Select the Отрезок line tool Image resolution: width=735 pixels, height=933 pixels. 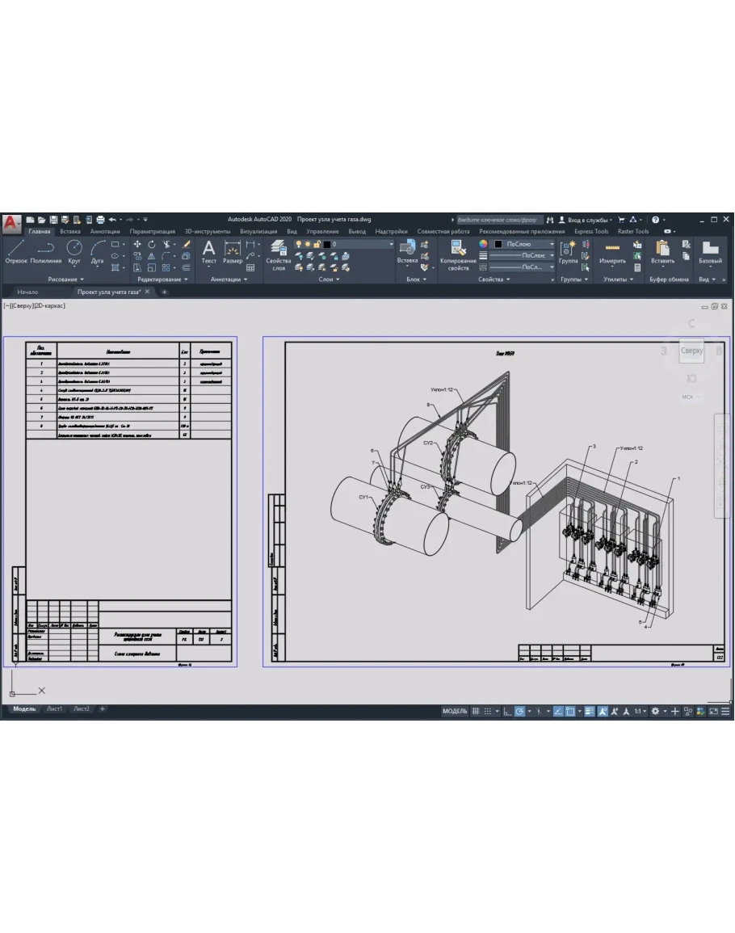coord(16,251)
